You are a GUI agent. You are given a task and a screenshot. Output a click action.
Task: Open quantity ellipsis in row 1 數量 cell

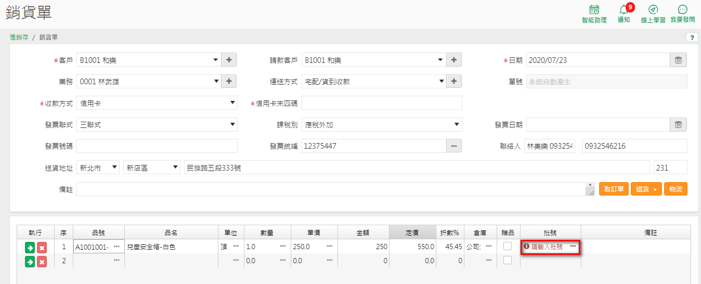coord(283,247)
